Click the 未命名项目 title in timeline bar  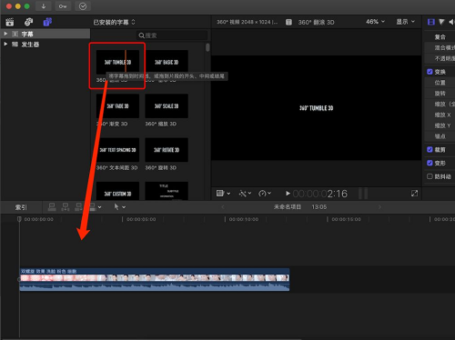[288, 207]
